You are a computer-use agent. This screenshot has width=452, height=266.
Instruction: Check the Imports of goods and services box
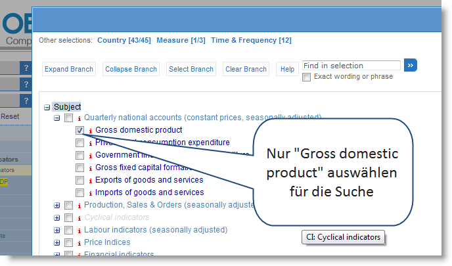point(79,192)
